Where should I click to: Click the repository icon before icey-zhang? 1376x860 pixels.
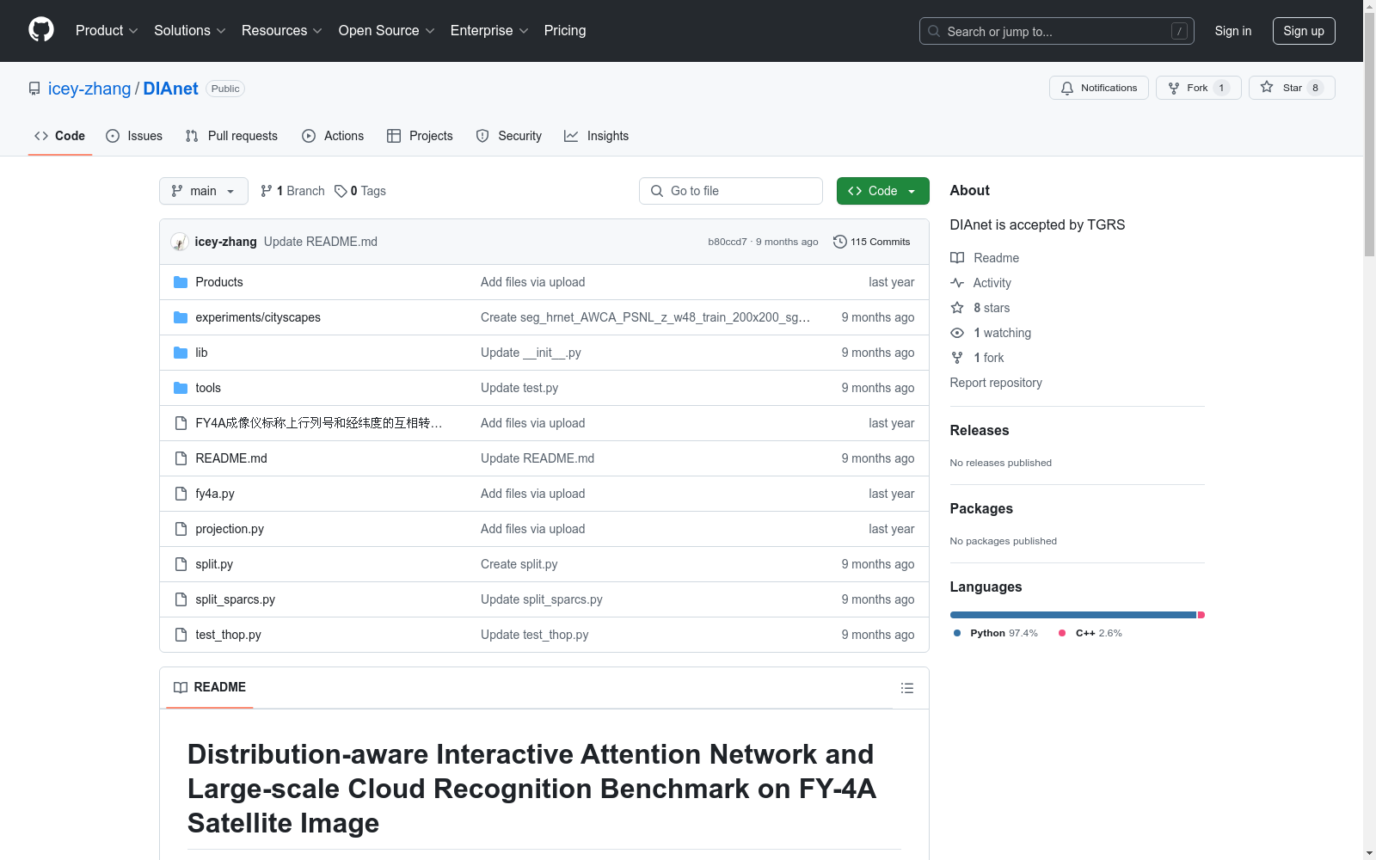click(34, 89)
